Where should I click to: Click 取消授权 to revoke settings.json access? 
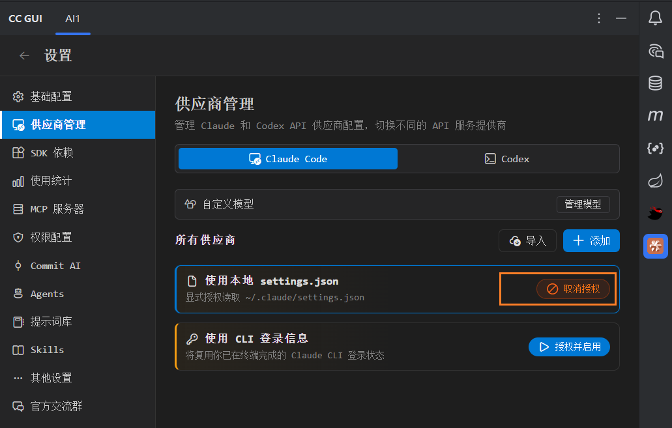[574, 289]
